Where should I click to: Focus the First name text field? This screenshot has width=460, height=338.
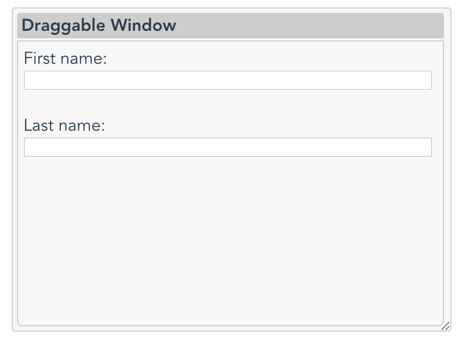click(228, 80)
